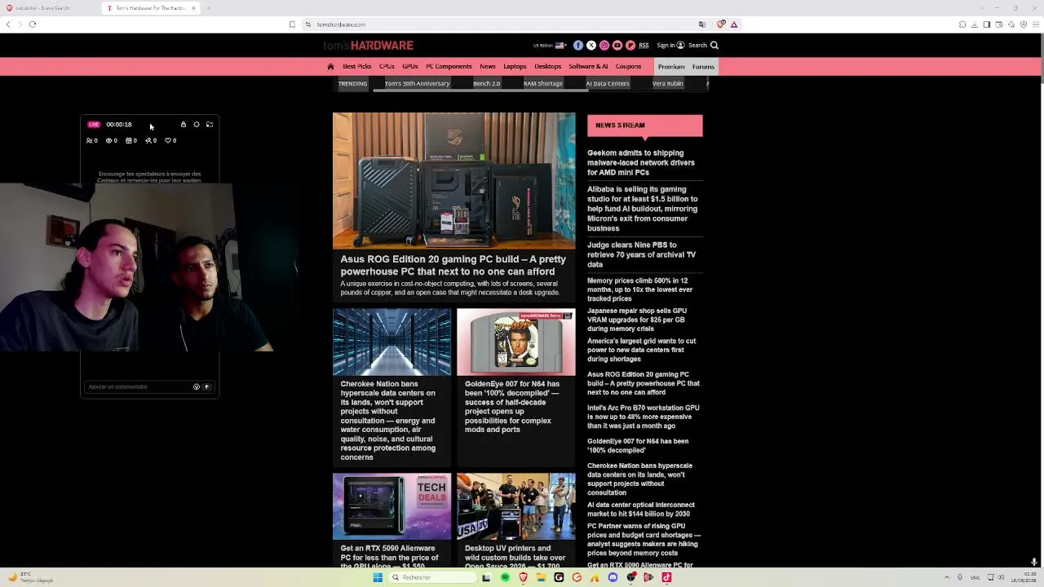The image size is (1044, 587).
Task: Open the GoldenEye 007 cartridge thumbnail
Action: pos(515,342)
